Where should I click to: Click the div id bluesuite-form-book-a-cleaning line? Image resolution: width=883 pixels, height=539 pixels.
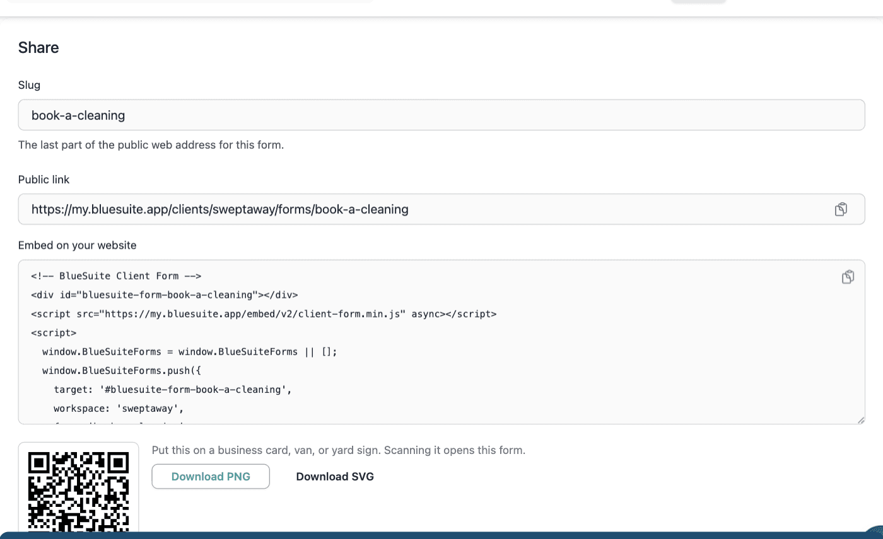click(x=165, y=295)
